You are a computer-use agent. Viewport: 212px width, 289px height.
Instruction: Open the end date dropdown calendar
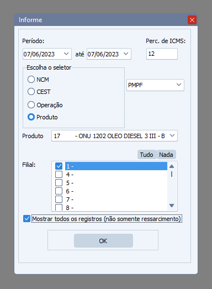point(126,54)
